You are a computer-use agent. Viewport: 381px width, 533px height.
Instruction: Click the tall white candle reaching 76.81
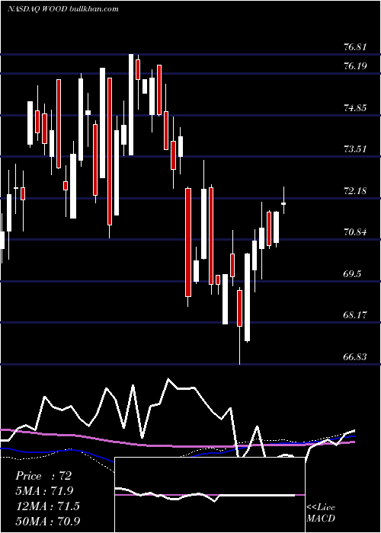pyautogui.click(x=131, y=104)
